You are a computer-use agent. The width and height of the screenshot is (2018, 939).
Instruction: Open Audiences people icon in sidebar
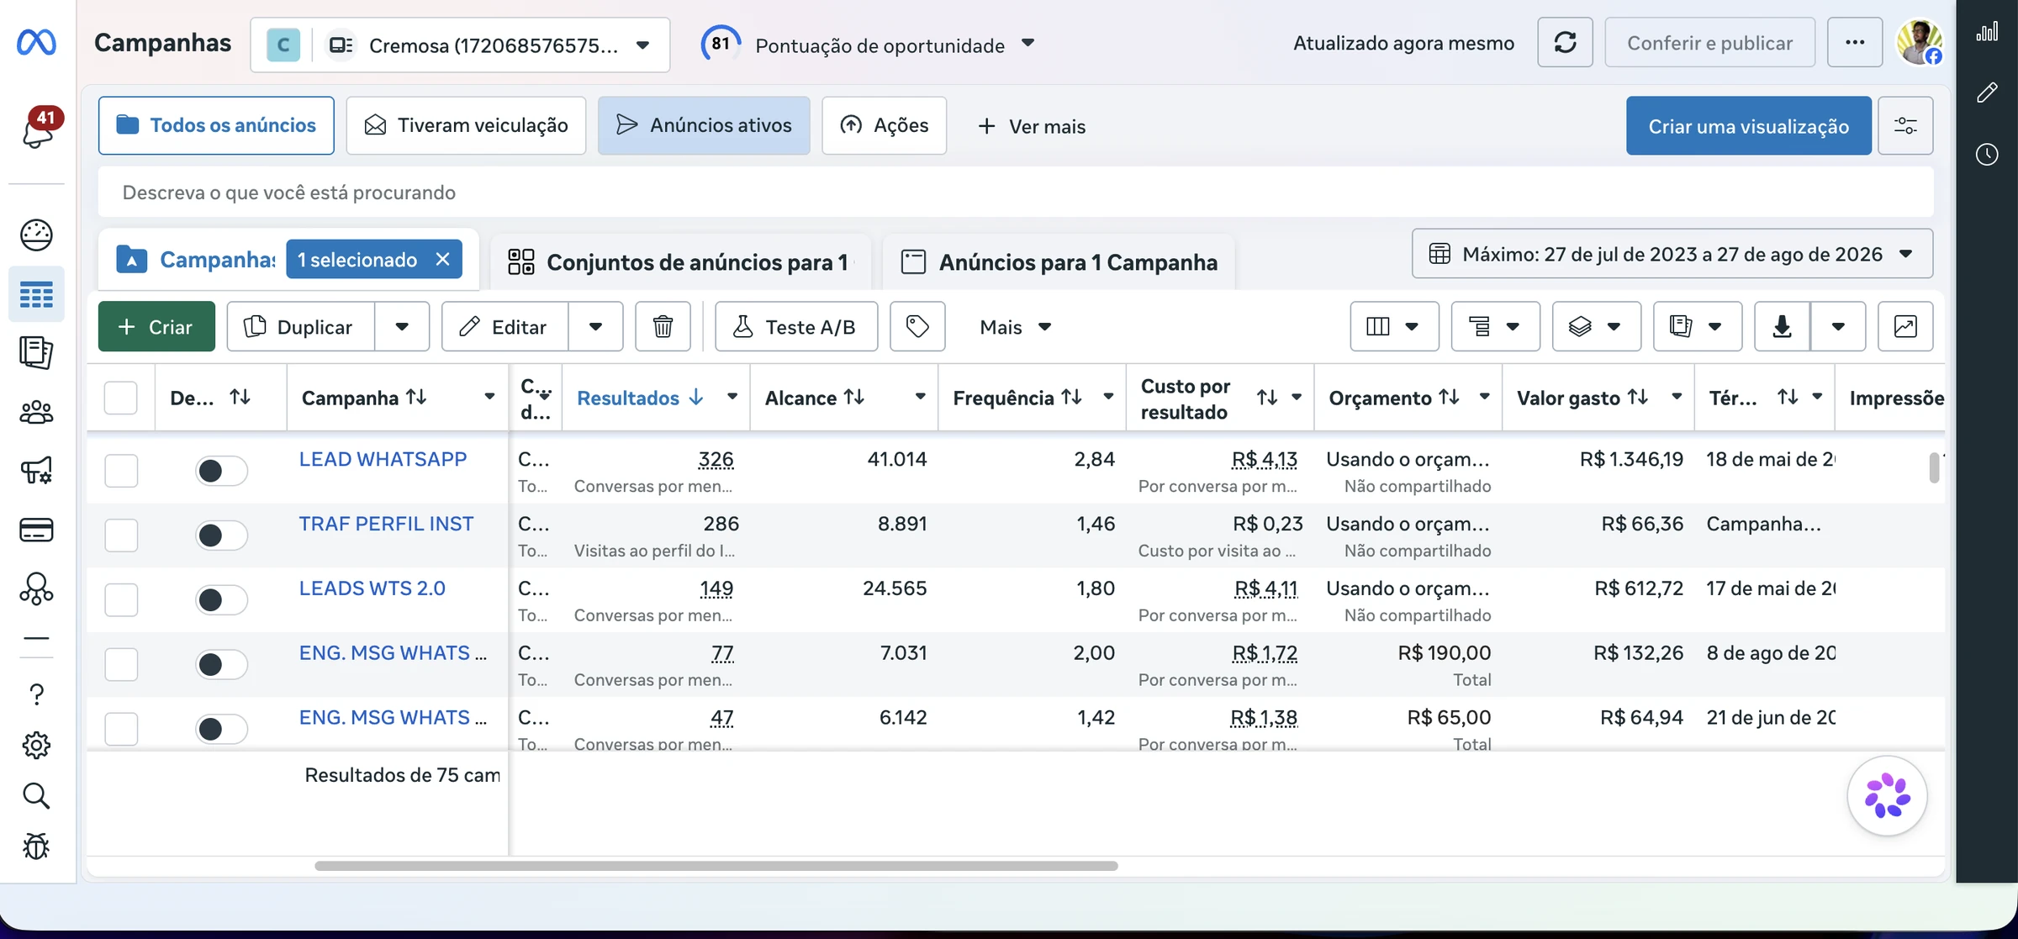click(36, 412)
